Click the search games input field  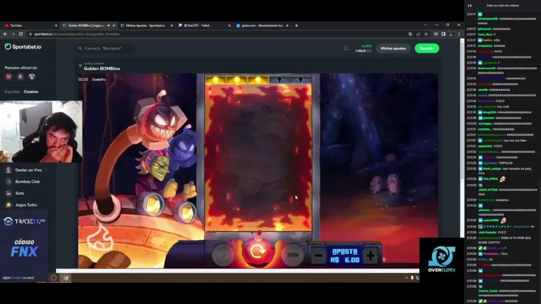[x=106, y=48]
